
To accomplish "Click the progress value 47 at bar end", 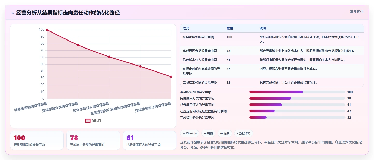I will coord(349,111).
